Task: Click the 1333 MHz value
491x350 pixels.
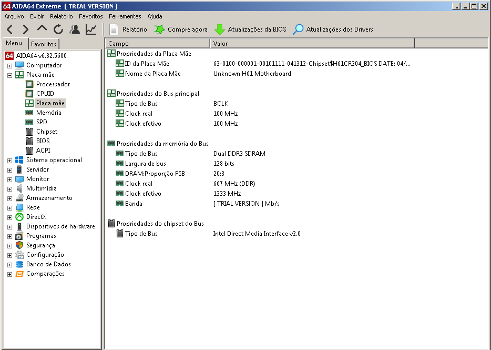Action: point(227,194)
